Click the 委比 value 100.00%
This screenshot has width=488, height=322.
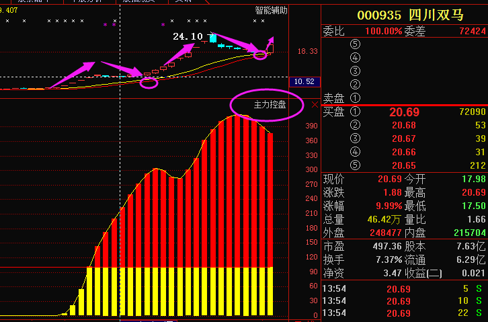pos(384,31)
